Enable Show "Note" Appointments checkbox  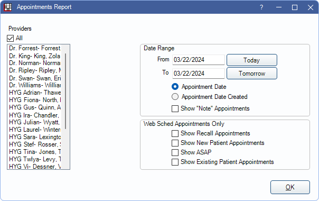click(x=175, y=108)
